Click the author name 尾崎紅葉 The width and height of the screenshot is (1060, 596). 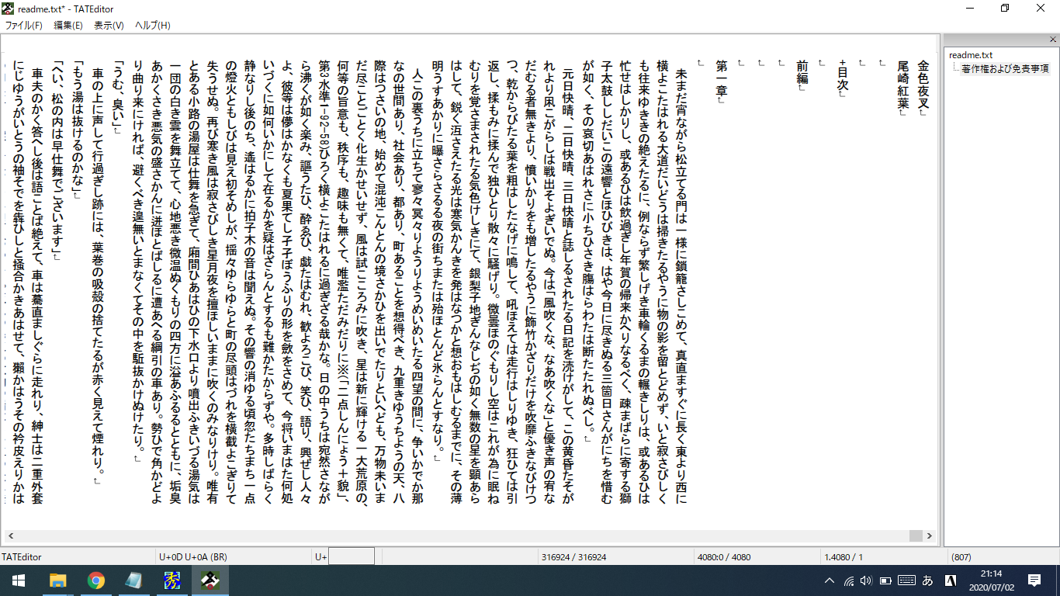click(x=902, y=84)
